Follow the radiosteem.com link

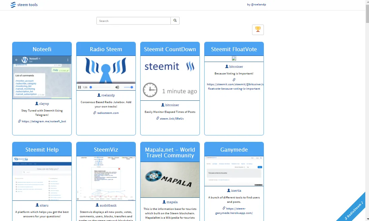click(108, 113)
